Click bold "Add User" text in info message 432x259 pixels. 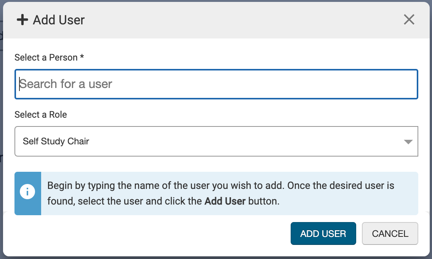click(225, 201)
